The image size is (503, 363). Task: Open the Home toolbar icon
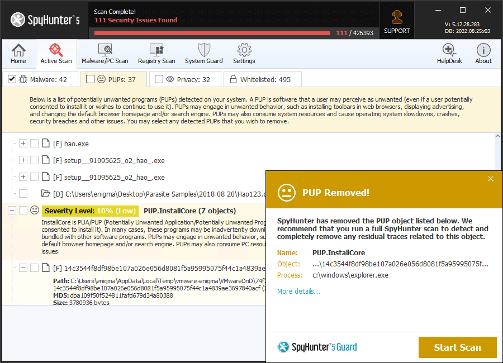pyautogui.click(x=18, y=54)
